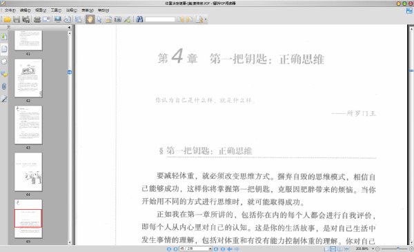Open the Pages thumbnails panel icon
Screen dimensions: 414x252
[x=4, y=49]
